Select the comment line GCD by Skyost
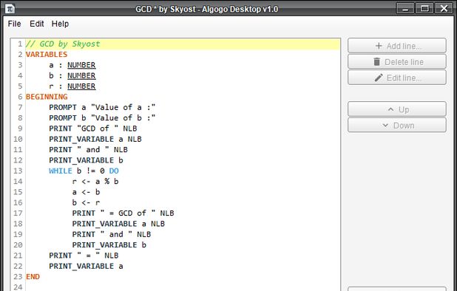The height and width of the screenshot is (291, 457). click(x=183, y=44)
